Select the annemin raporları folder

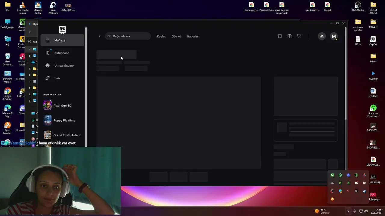[358, 25]
